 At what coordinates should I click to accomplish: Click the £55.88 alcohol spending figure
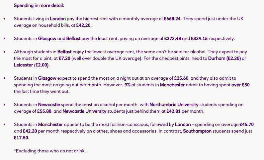44,111
